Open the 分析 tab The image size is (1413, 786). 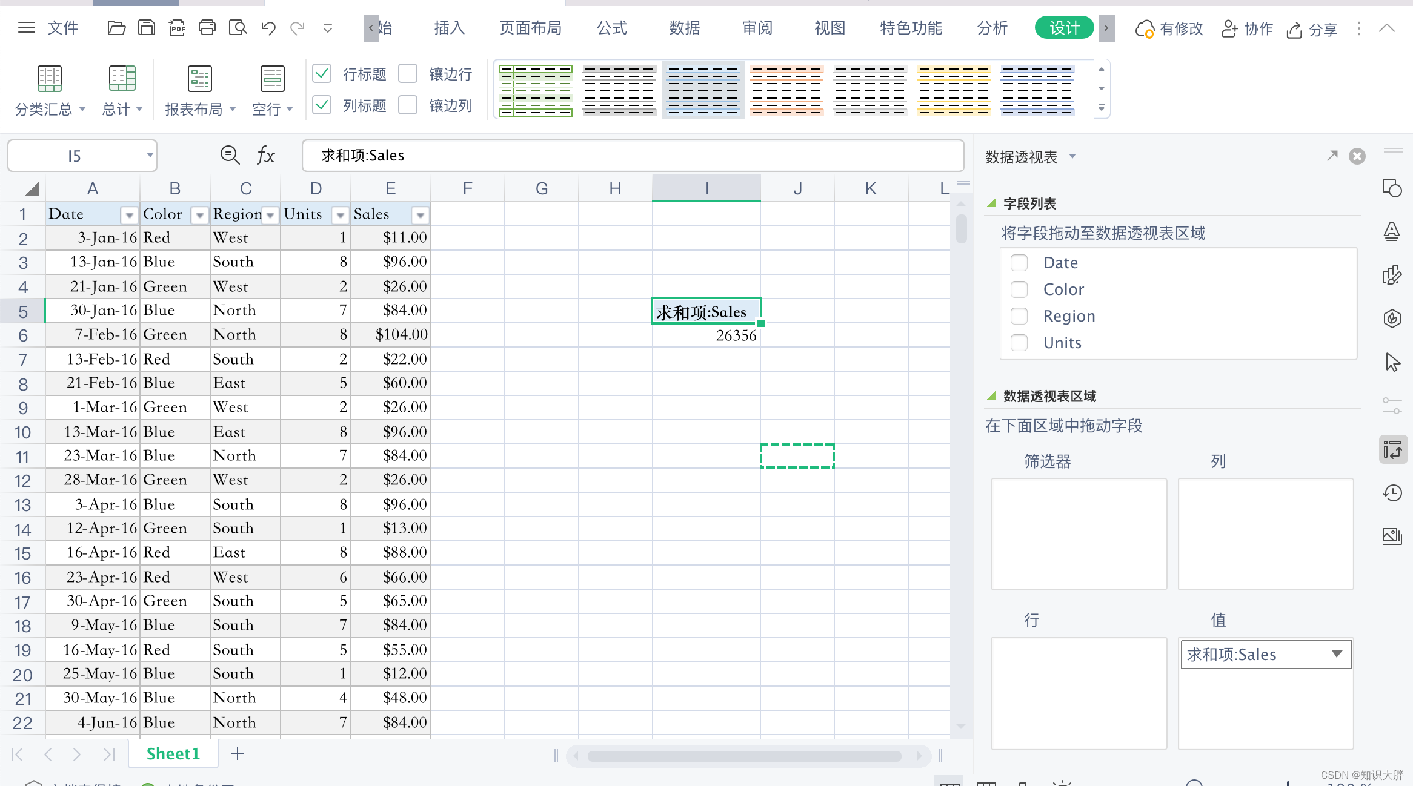tap(992, 28)
